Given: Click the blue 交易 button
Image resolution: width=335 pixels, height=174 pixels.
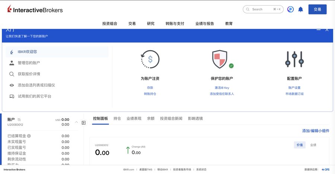Looking at the screenshot, I should [317, 9].
